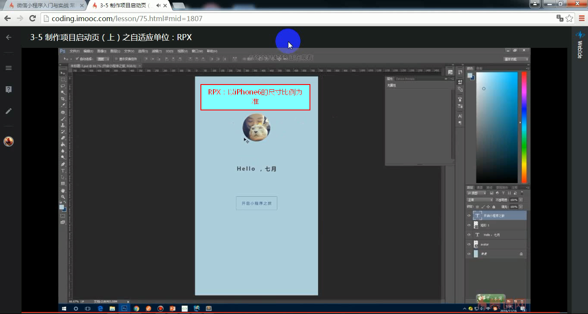
Task: Select the Move tool in Photoshop toolbar
Action: pyautogui.click(x=63, y=73)
